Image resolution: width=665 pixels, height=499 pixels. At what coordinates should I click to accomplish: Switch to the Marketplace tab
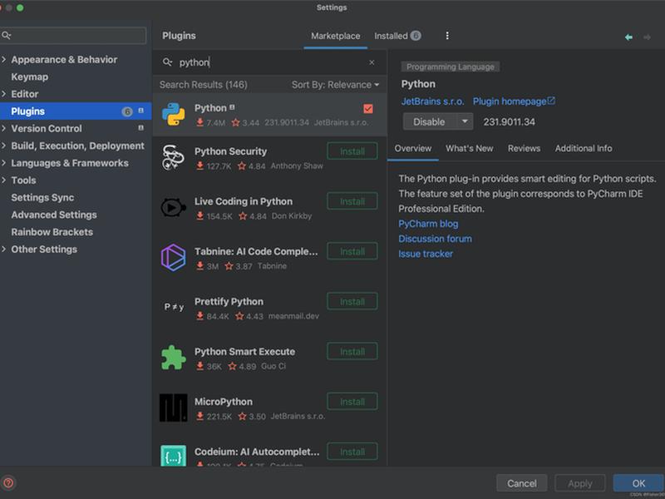pos(336,36)
